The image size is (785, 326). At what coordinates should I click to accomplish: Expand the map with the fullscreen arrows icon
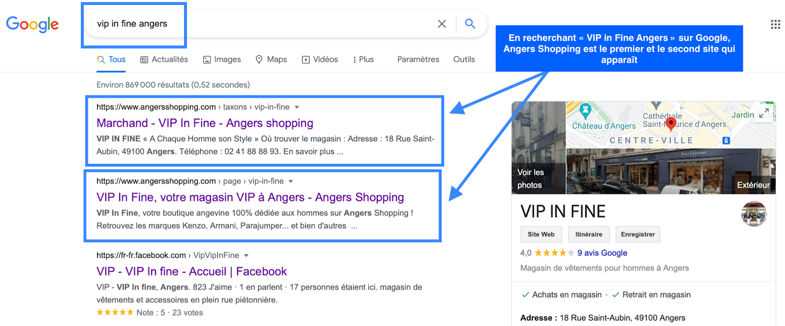(763, 113)
